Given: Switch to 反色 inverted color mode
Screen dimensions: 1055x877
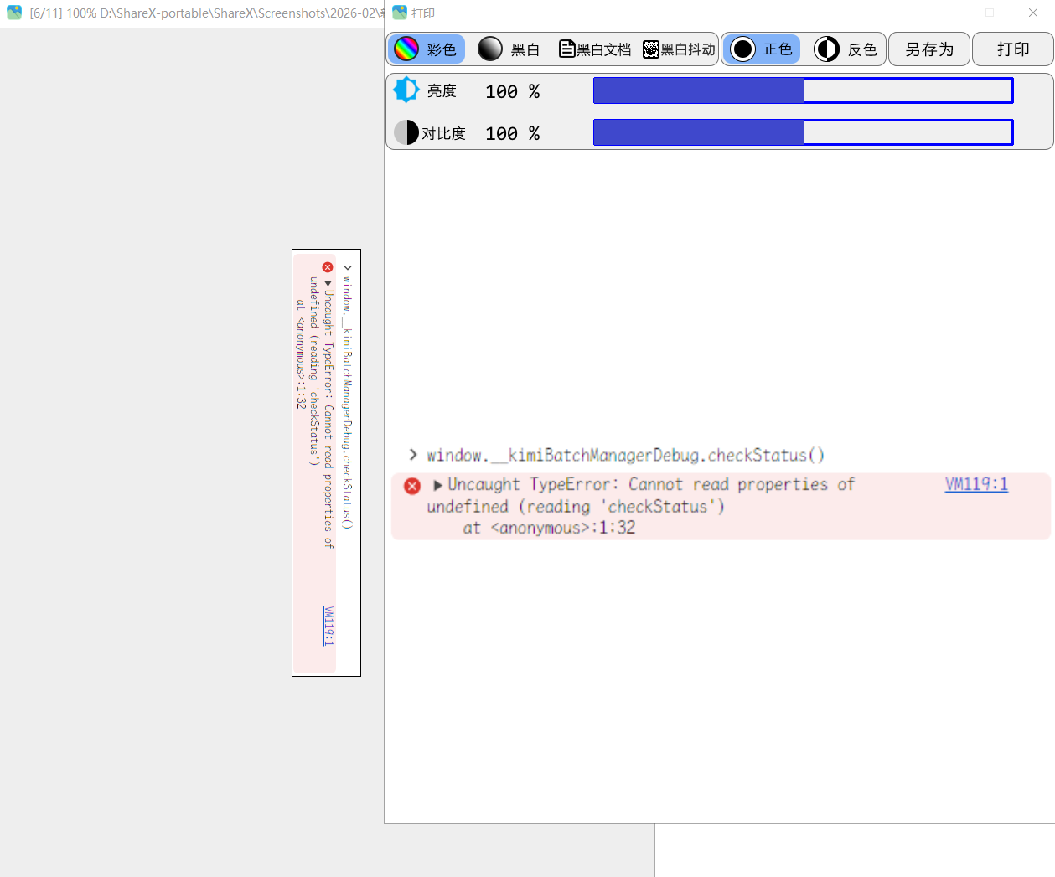Looking at the screenshot, I should (861, 49).
